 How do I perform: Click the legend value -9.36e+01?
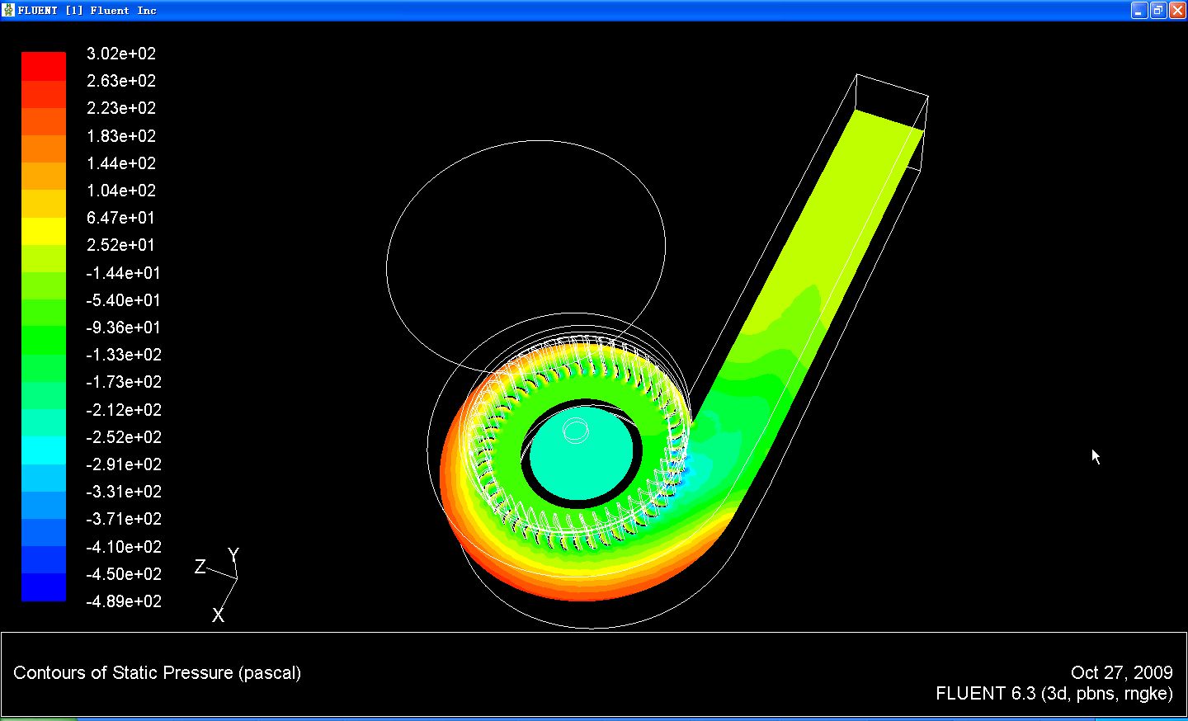tap(124, 328)
